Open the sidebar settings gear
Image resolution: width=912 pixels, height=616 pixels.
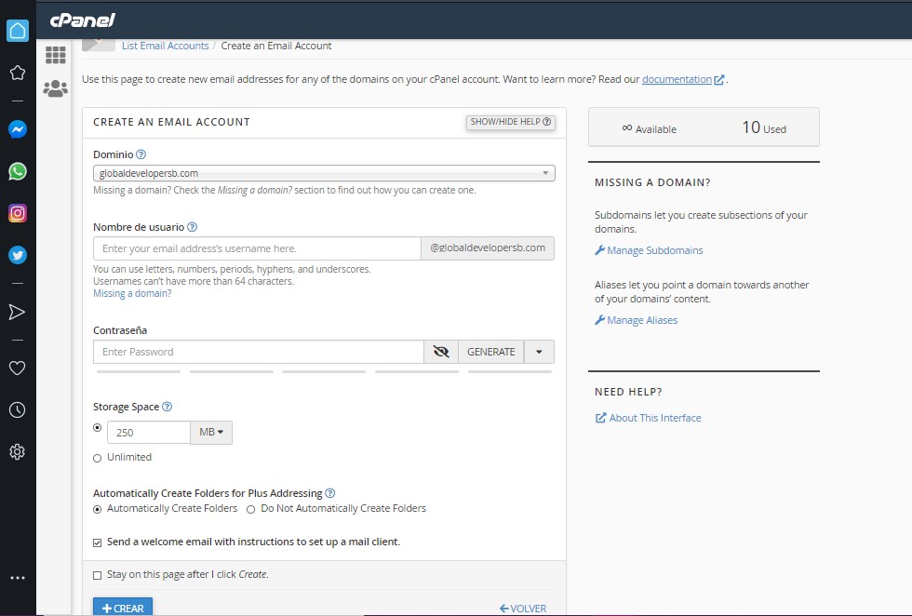coord(17,452)
